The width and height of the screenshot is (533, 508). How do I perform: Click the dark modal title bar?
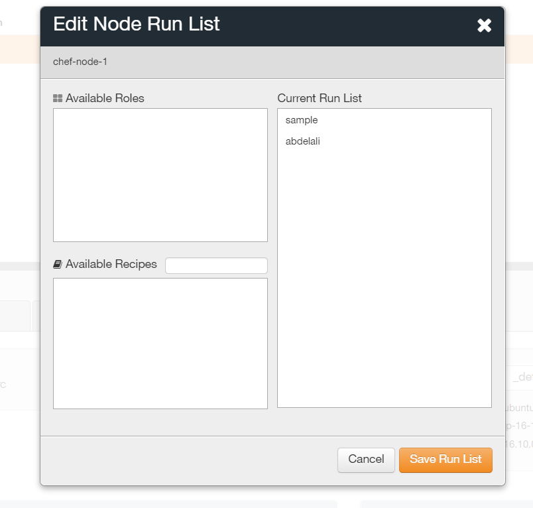click(298, 25)
